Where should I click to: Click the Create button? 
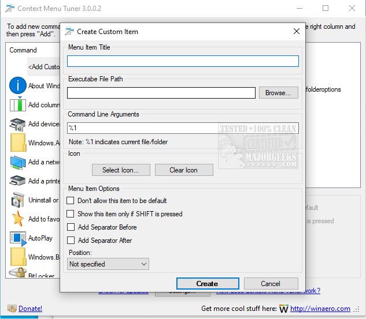click(208, 284)
